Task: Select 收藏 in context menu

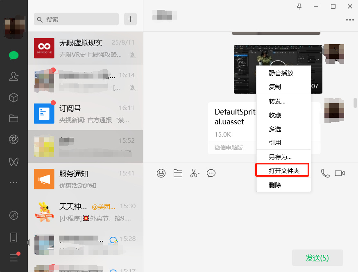Action: (283, 115)
